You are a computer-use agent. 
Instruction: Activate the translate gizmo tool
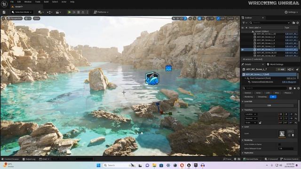[x=178, y=18]
